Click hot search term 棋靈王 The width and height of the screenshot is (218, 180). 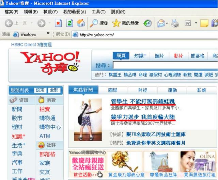pos(115,75)
